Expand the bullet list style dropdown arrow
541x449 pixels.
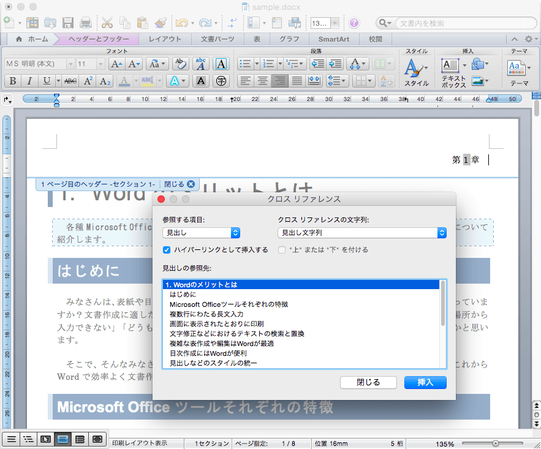[257, 64]
